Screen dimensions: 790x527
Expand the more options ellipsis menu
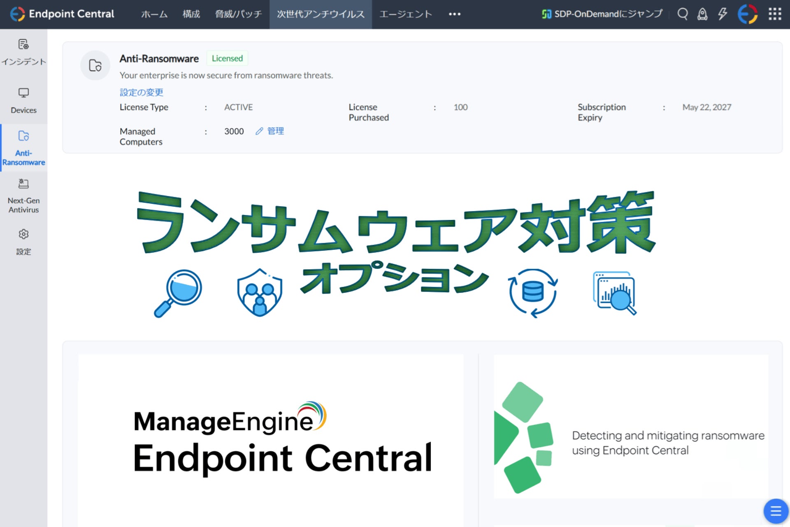[x=455, y=14]
